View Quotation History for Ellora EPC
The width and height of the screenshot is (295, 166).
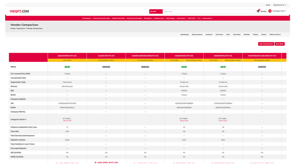[106, 60]
